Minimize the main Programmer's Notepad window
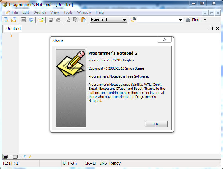The height and width of the screenshot is (169, 223). click(x=194, y=3)
